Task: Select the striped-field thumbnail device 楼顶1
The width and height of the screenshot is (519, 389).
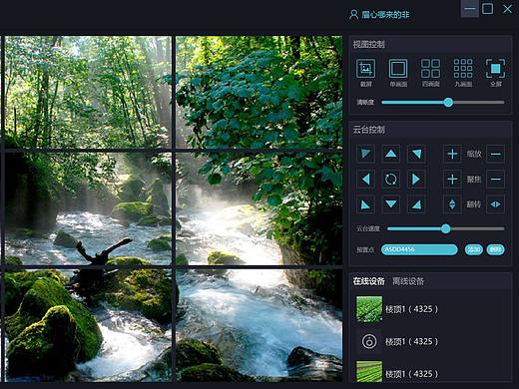Action: [x=369, y=372]
